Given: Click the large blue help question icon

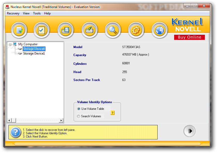Looking at the screenshot, I should pyautogui.click(x=16, y=132).
